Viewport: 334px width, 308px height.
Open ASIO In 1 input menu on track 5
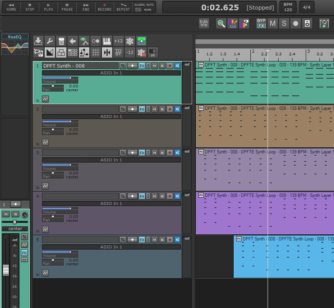point(111,247)
